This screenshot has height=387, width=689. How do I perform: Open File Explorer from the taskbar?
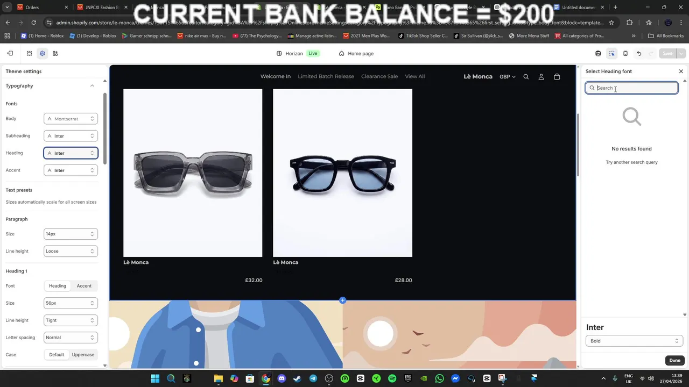pos(218,378)
